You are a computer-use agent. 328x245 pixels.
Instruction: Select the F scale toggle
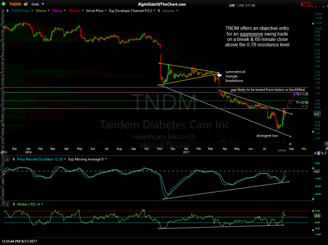click(x=326, y=153)
